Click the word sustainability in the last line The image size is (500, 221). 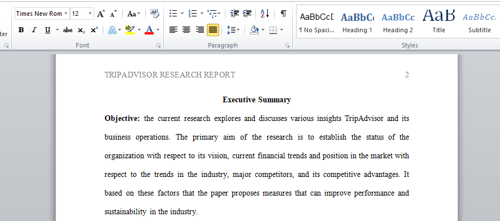(125, 212)
